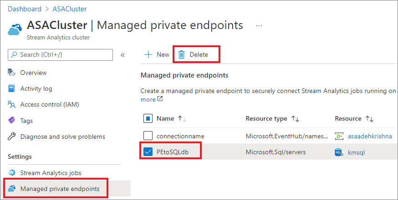The image size is (398, 200).
Task: Check the connectionname row checkbox
Action: pyautogui.click(x=148, y=136)
